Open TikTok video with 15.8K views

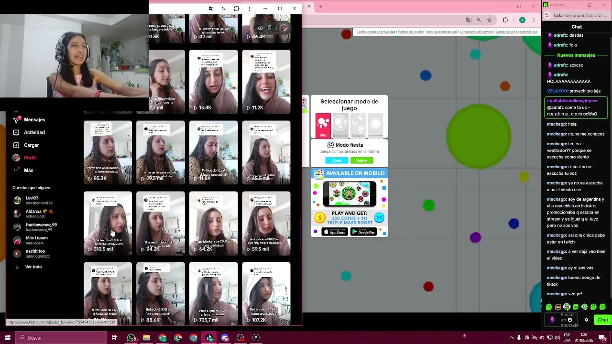pos(213,82)
